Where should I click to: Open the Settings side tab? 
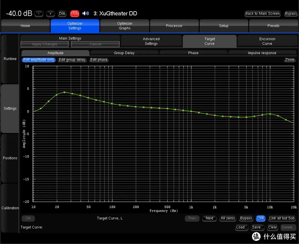click(x=10, y=108)
